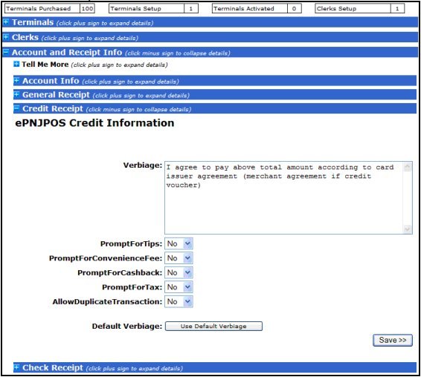
Task: Click inside the Verbiage text area
Action: coord(283,197)
